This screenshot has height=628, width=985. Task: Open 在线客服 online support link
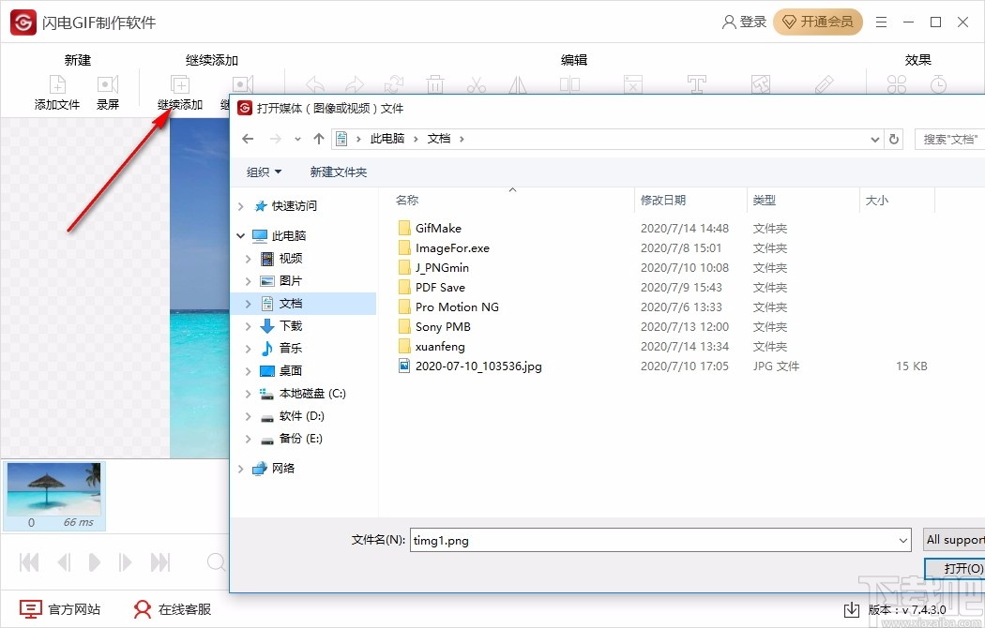pyautogui.click(x=173, y=608)
